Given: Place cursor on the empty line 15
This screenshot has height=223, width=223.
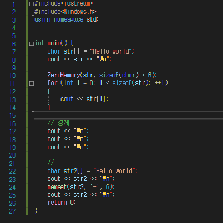Looking at the screenshot, I should pyautogui.click(x=129, y=115).
